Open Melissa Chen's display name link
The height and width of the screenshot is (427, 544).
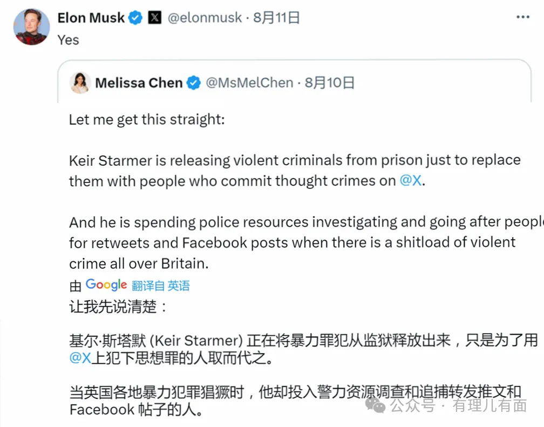coord(139,83)
